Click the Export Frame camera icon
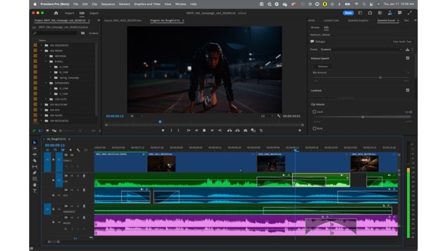Screen dimensions: 447x251 [246, 130]
